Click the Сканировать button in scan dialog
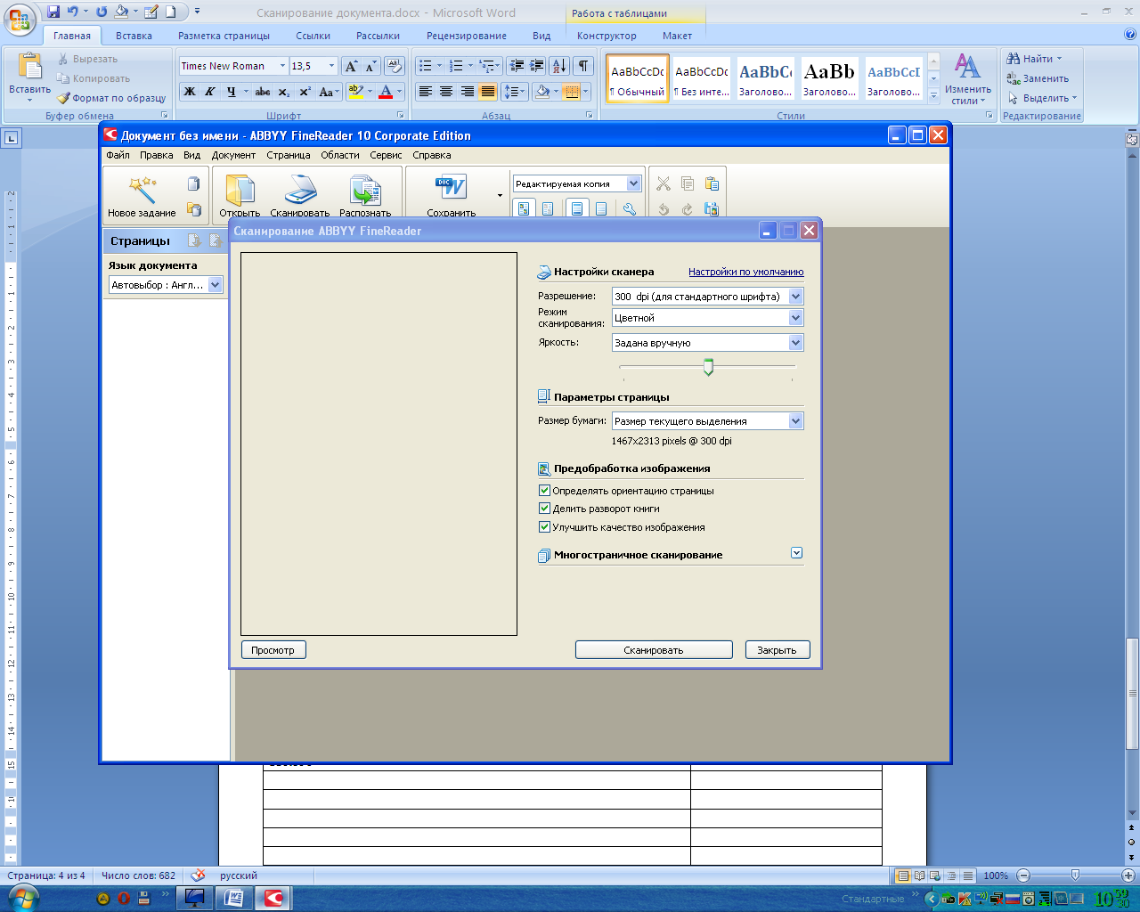This screenshot has width=1140, height=912. (654, 650)
